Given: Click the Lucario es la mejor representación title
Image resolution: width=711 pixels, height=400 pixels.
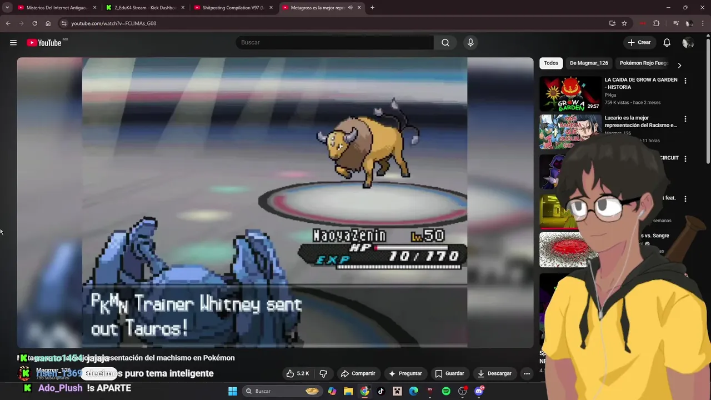Looking at the screenshot, I should (640, 122).
